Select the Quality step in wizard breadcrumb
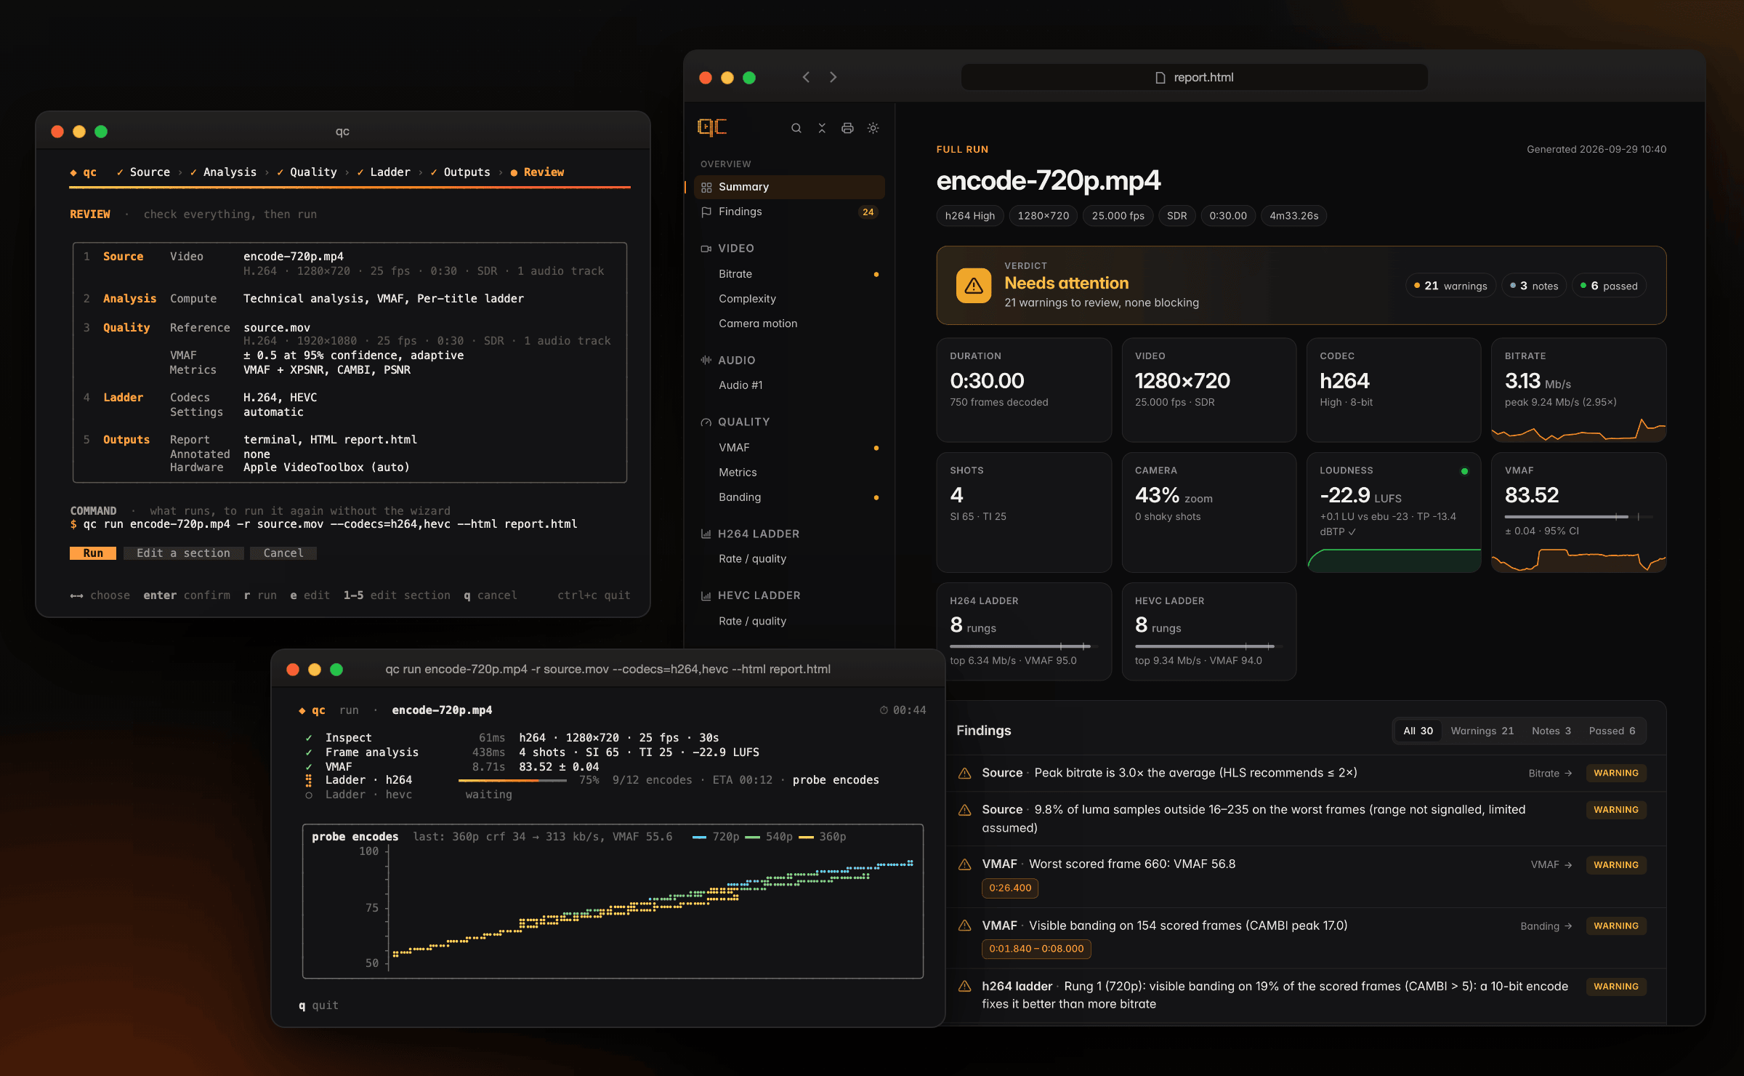This screenshot has height=1076, width=1744. pyautogui.click(x=307, y=172)
